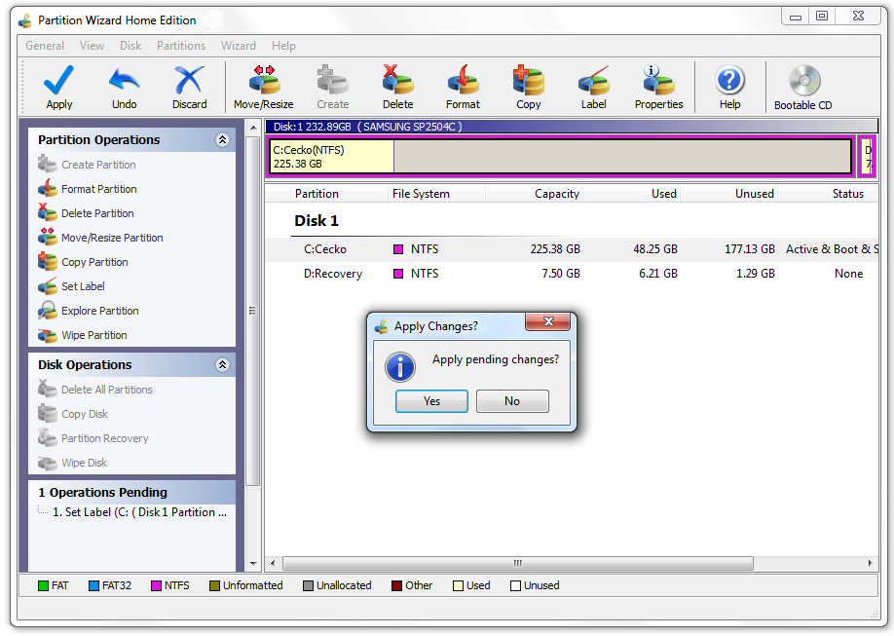The image size is (894, 636).
Task: Click the NTFS swatch in the C:Cecko row
Action: [398, 249]
